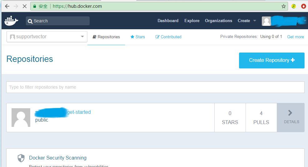Expand the user profile dropdown arrow

tap(305, 21)
